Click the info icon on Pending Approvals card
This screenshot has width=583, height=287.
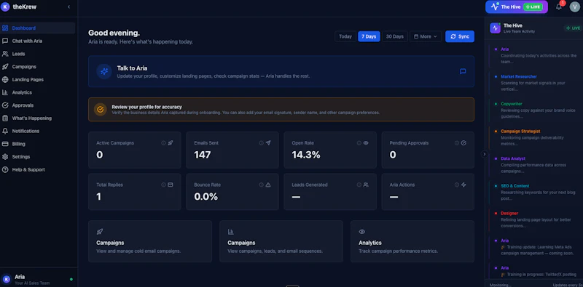click(x=457, y=142)
